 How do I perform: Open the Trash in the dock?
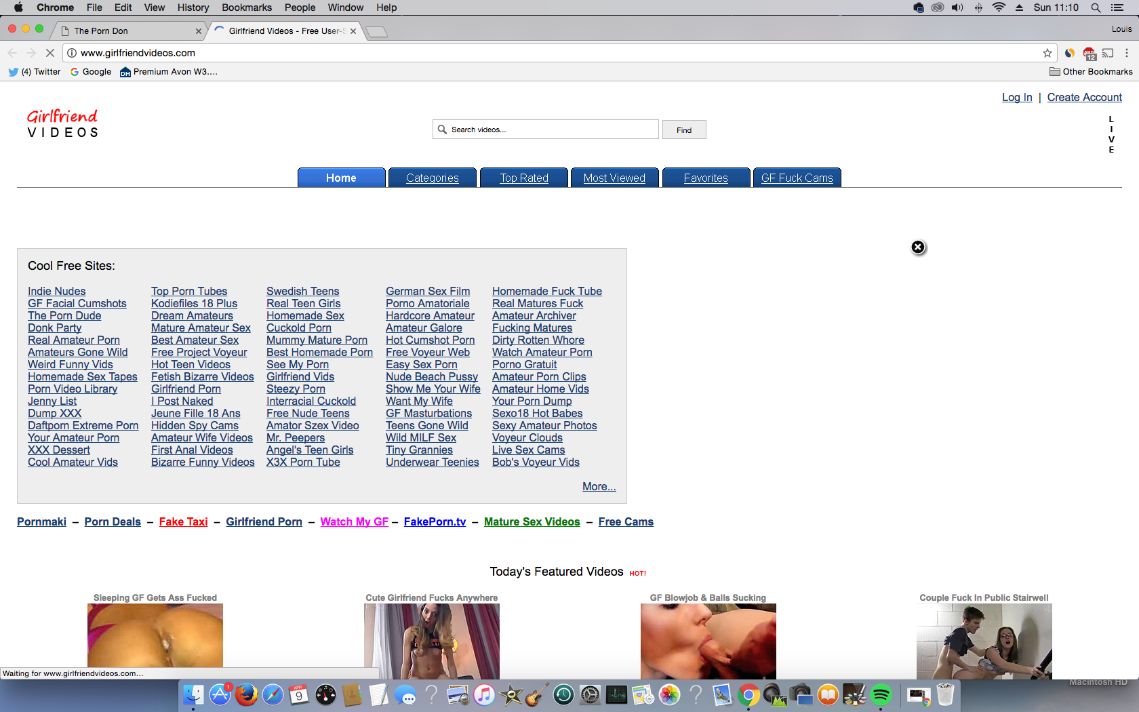click(x=945, y=695)
